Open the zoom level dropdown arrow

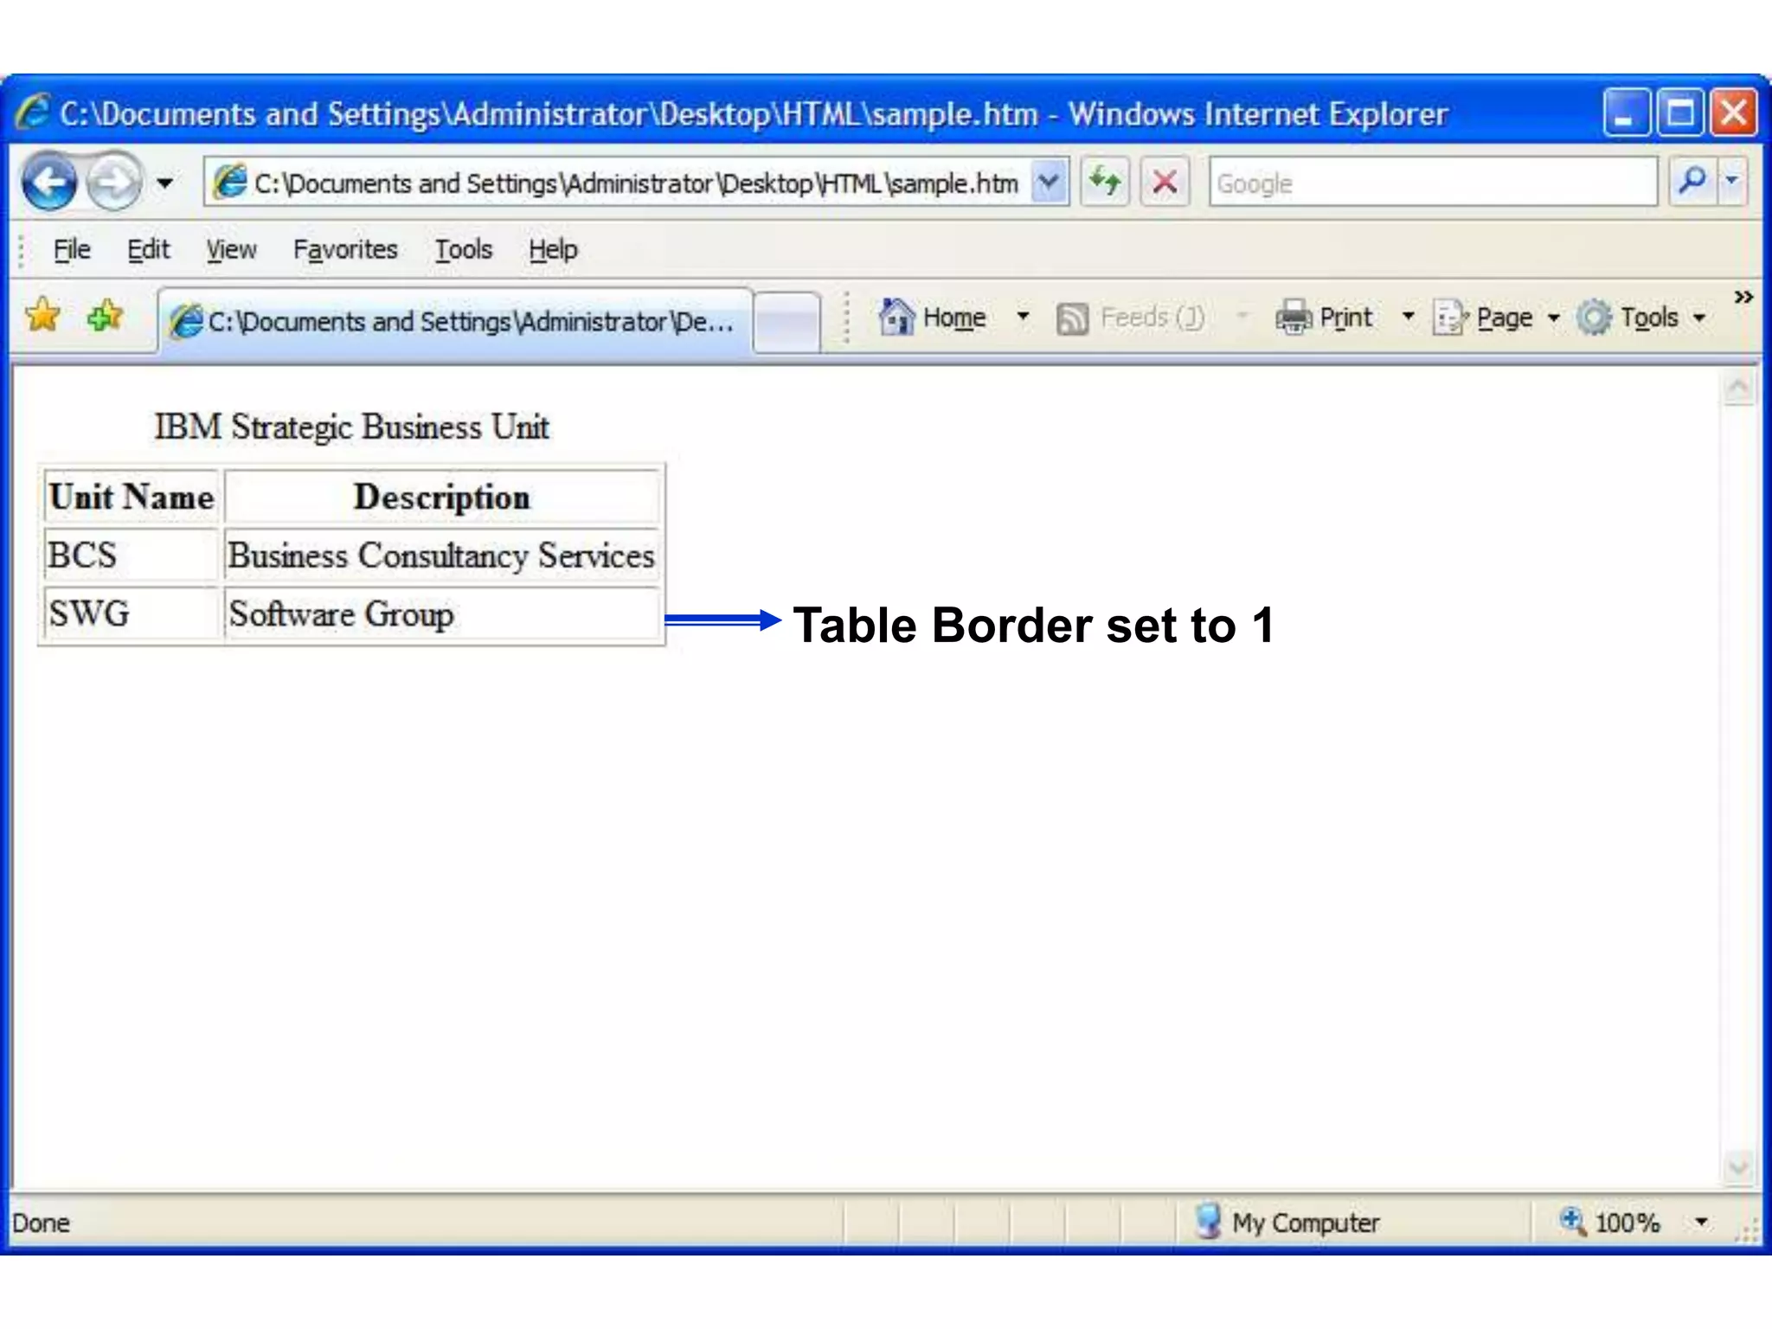coord(1701,1222)
